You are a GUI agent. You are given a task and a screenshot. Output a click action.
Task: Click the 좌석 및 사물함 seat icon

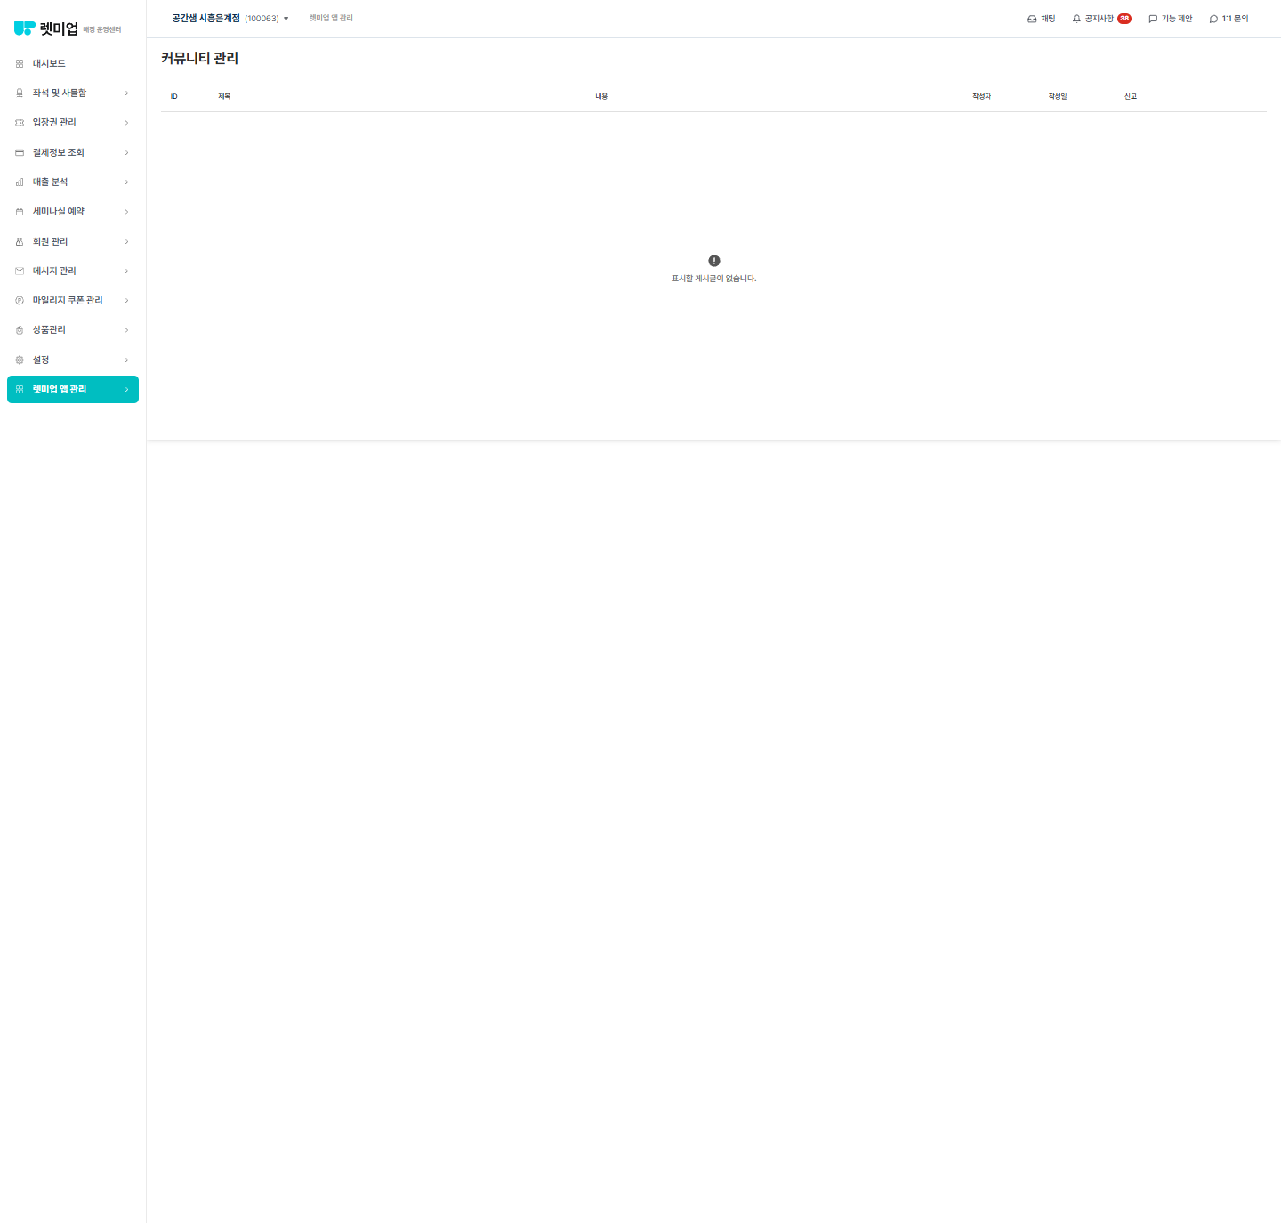(x=20, y=93)
